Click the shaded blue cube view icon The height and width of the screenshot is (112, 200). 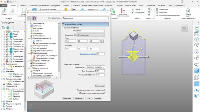(x=197, y=71)
